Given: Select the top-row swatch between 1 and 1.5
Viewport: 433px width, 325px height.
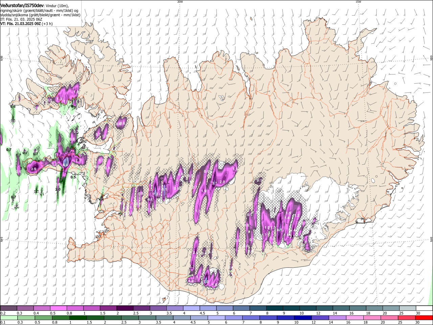Looking at the screenshot, I should pos(91,308).
